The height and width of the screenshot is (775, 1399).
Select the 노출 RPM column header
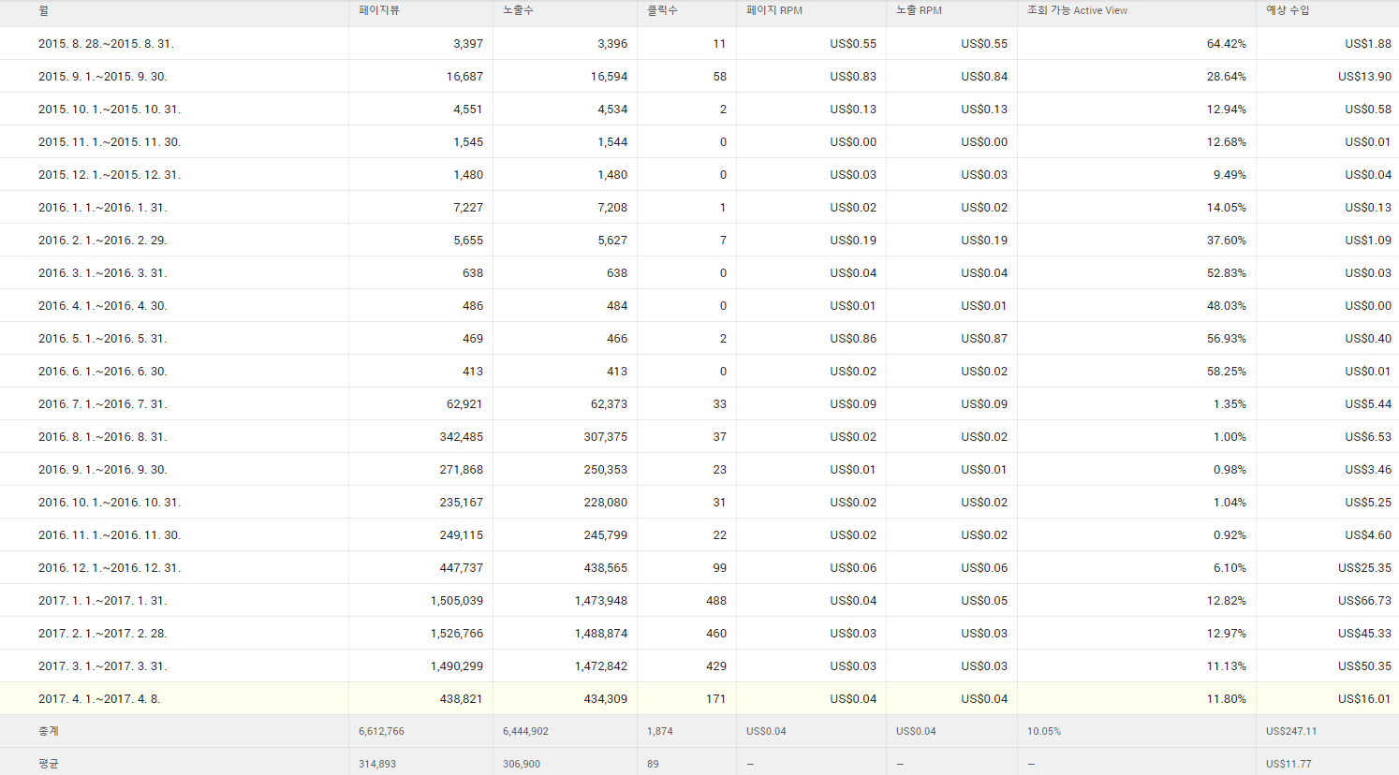click(919, 10)
